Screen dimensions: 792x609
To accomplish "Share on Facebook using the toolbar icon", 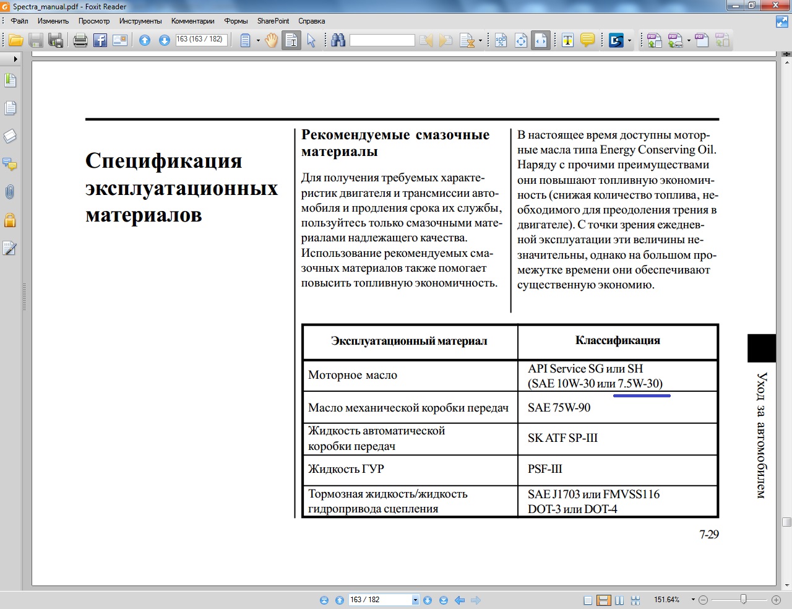I will (x=100, y=41).
